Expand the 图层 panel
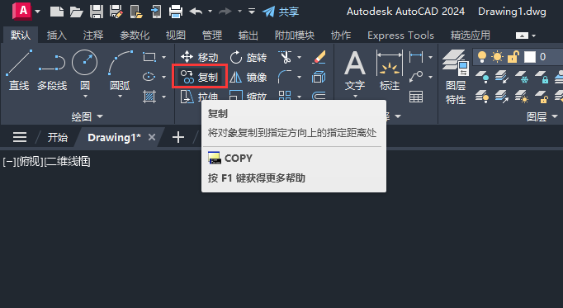 tap(542, 116)
